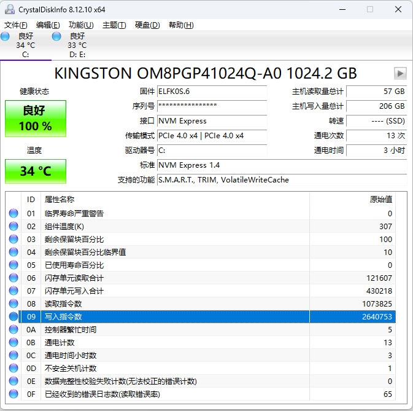Screen dimensions: 413x411
Task: Click status orb of row 04 剩余保留块百分比临界值
Action: (14, 252)
